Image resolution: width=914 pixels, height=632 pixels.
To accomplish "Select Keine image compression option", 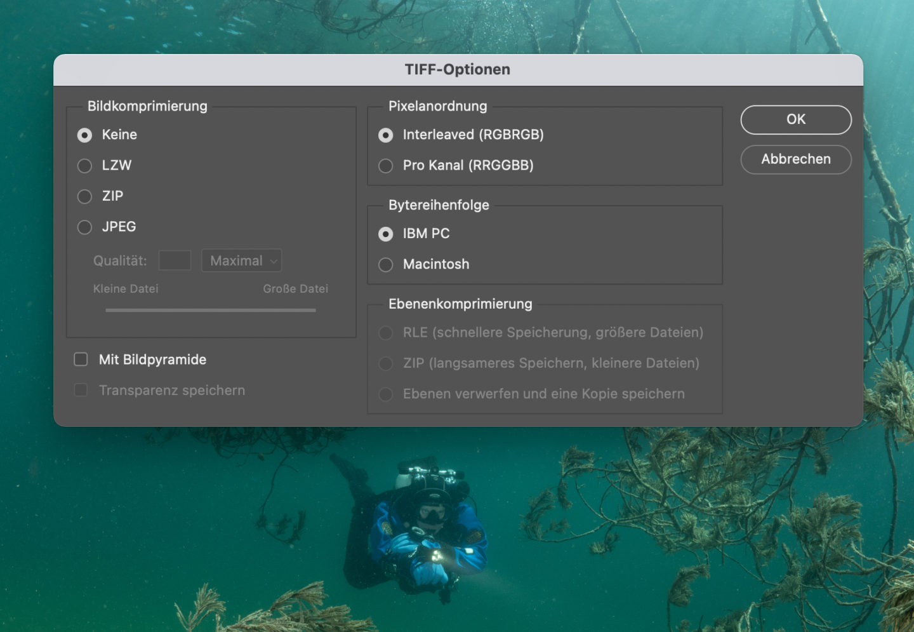I will 84,135.
